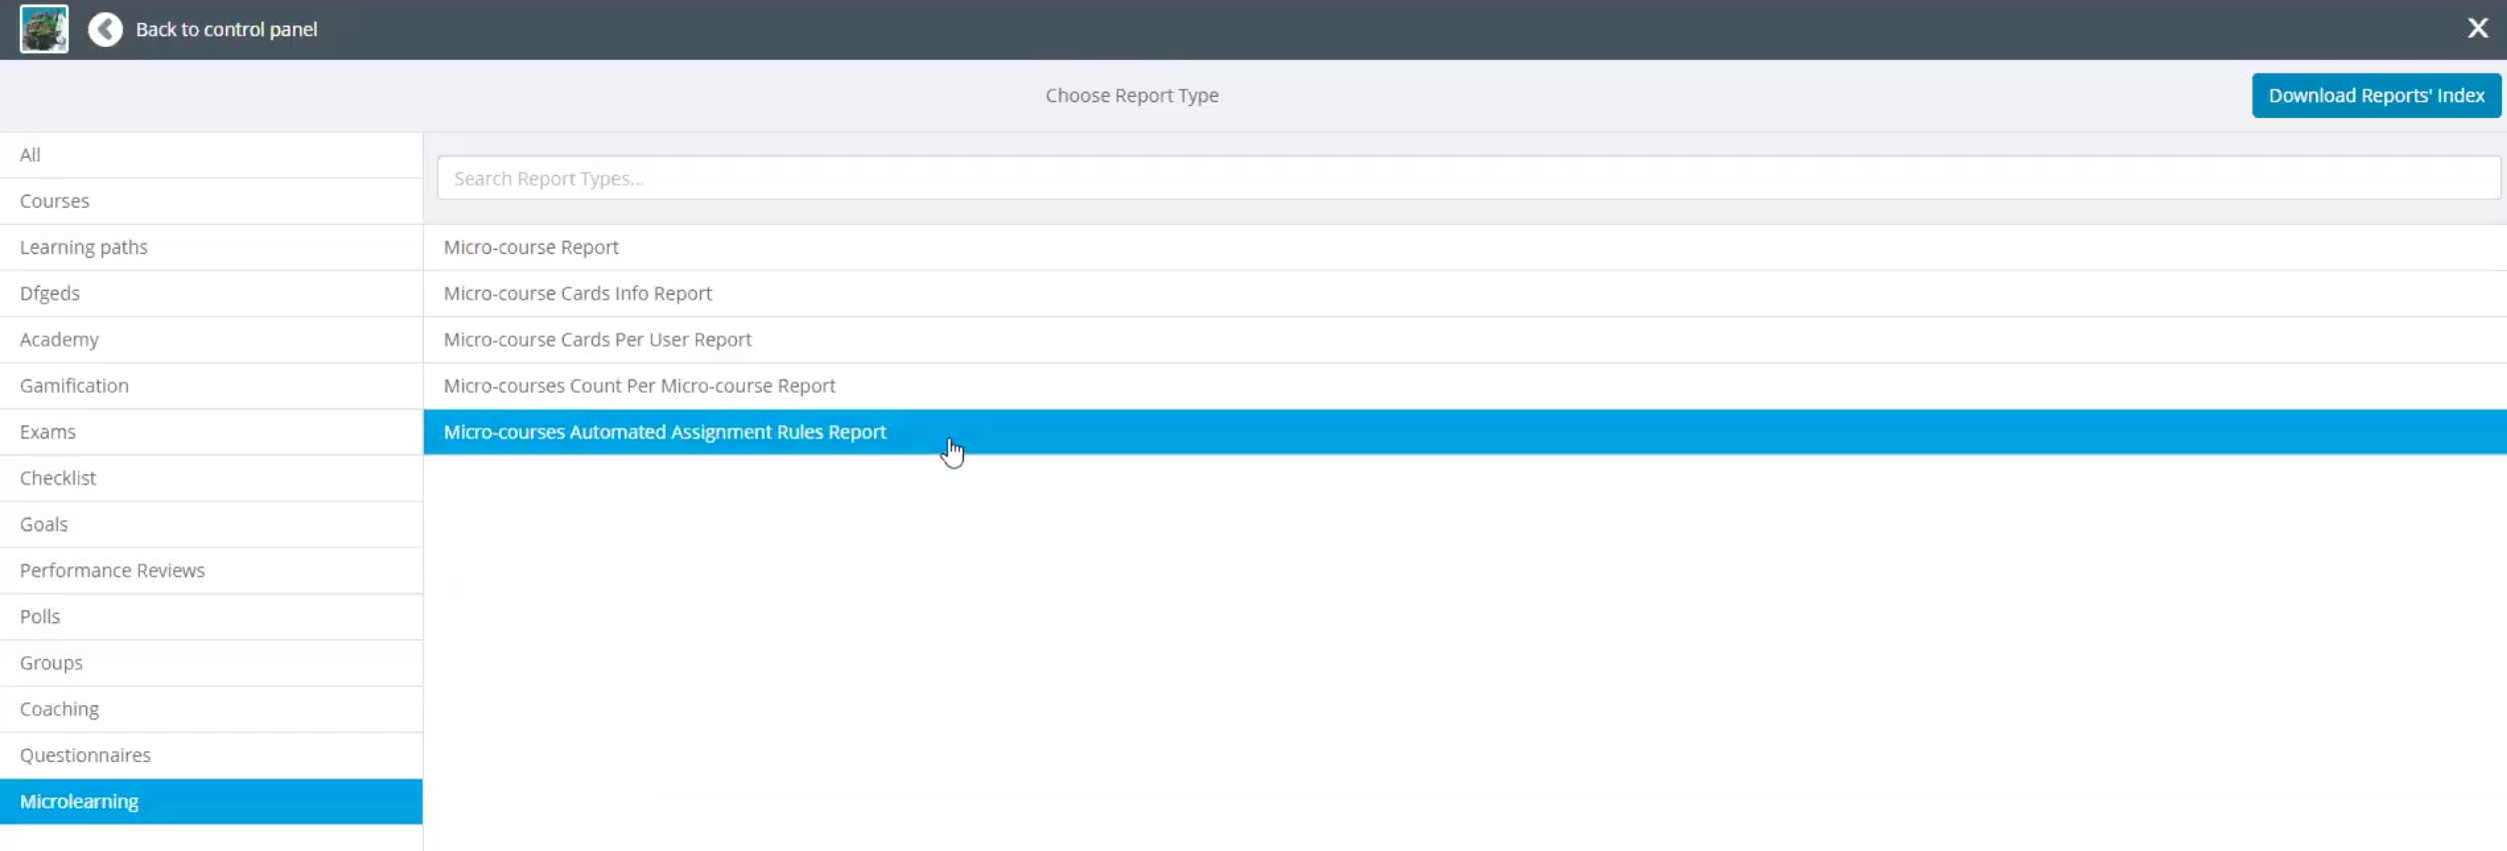Download the Reports' Index
Screen dimensions: 2507x851
coord(2375,96)
